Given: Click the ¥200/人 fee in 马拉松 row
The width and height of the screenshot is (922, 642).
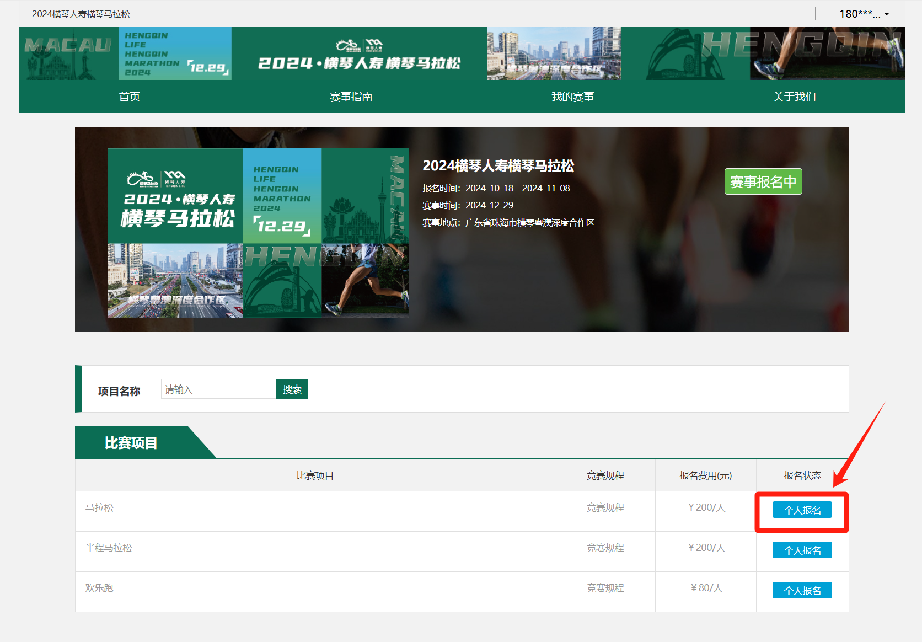Looking at the screenshot, I should [706, 507].
